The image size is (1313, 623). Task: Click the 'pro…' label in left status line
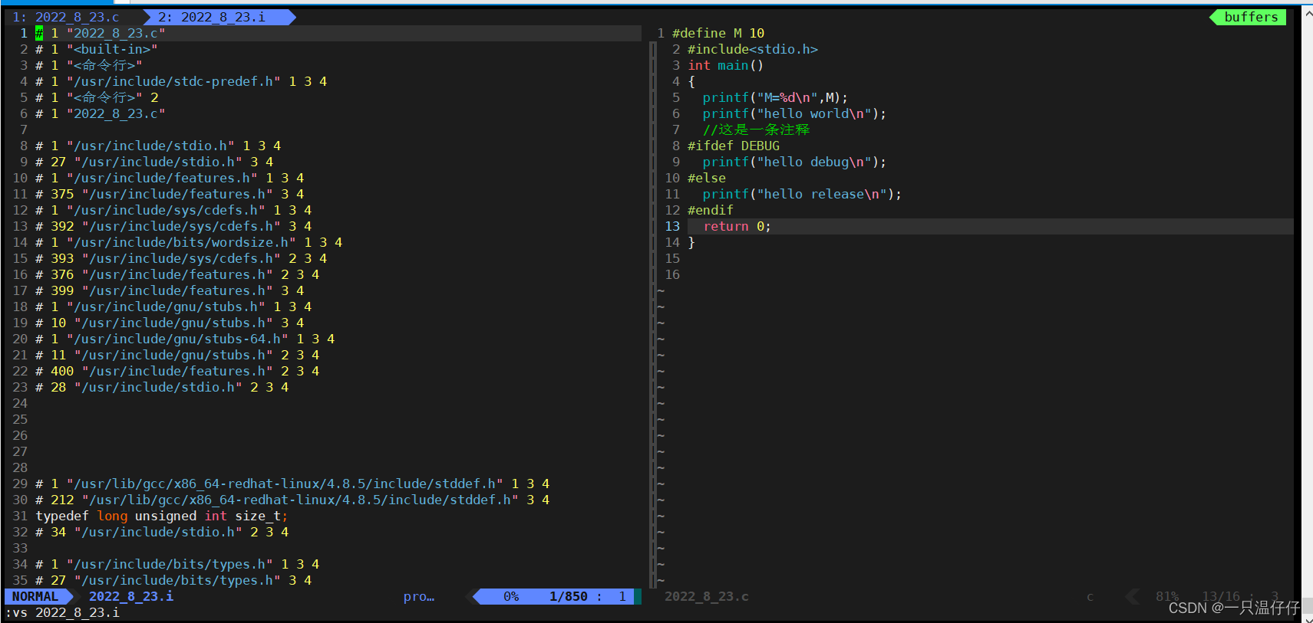(419, 596)
